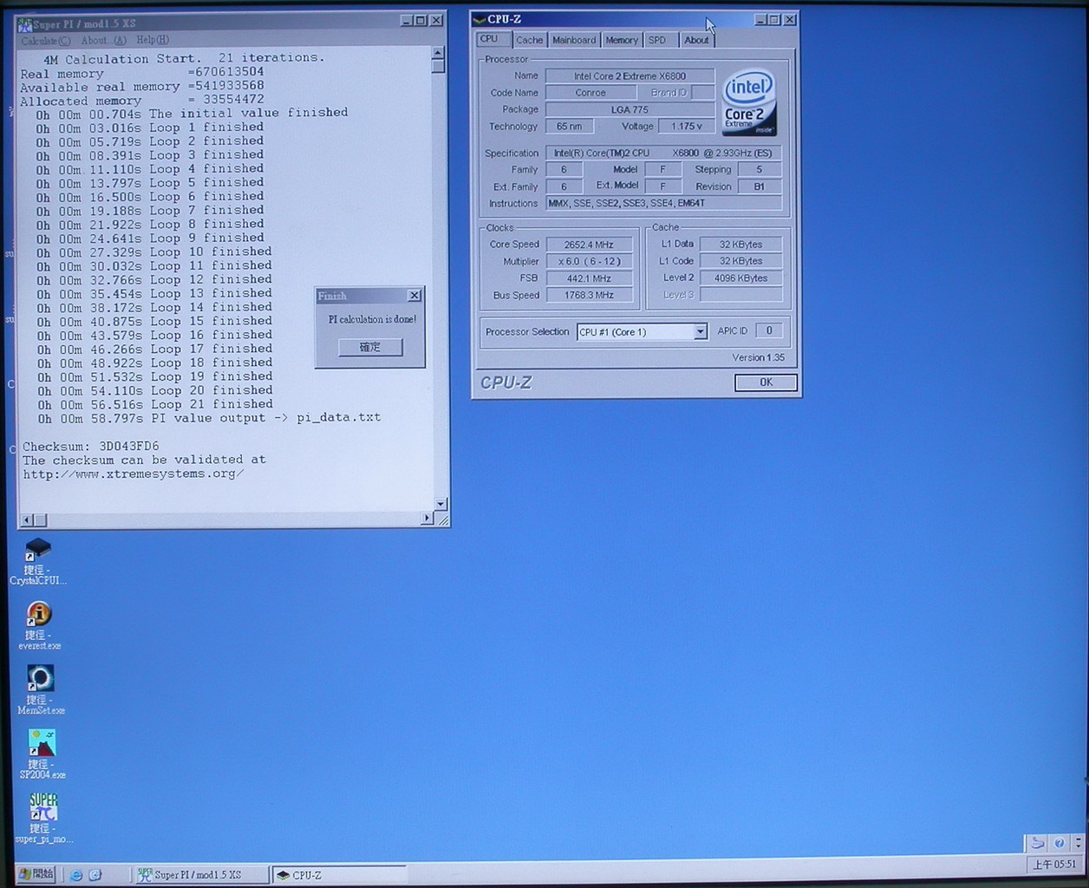Minimize the CPU-Z window
This screenshot has width=1089, height=888.
[x=760, y=19]
